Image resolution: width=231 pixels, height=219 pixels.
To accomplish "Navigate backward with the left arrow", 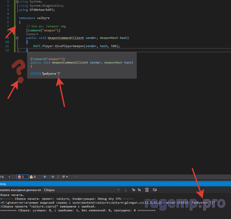I will tap(45, 177).
